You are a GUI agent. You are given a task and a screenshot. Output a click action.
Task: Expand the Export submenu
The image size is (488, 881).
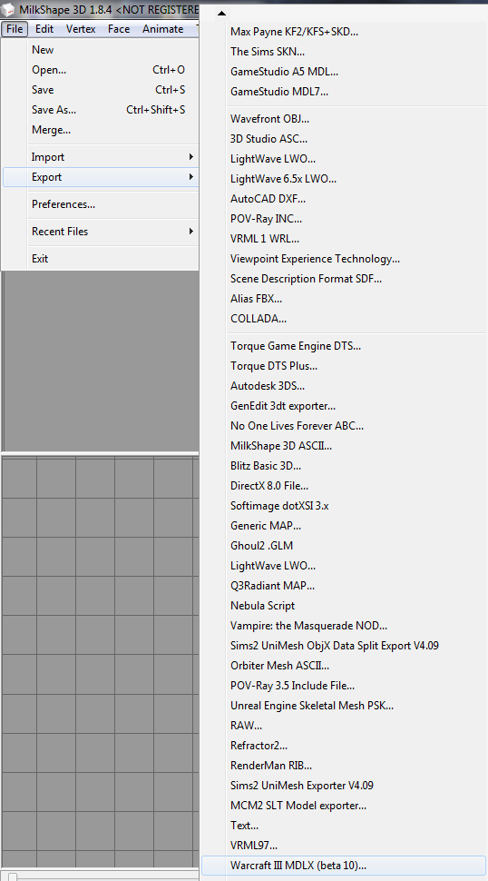tap(101, 177)
